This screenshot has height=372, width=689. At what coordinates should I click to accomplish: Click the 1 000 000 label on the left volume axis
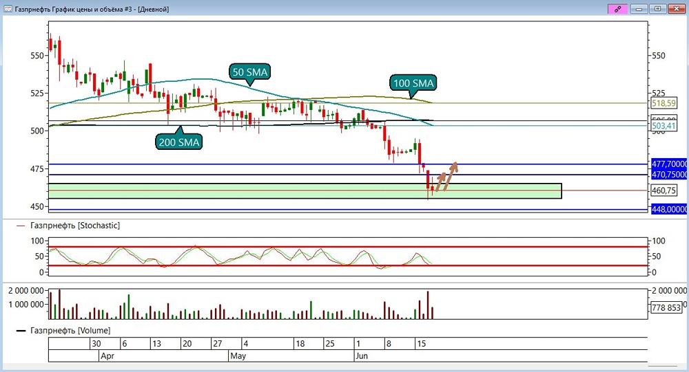(26, 304)
